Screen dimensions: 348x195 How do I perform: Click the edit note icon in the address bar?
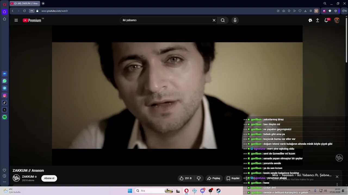(278, 11)
